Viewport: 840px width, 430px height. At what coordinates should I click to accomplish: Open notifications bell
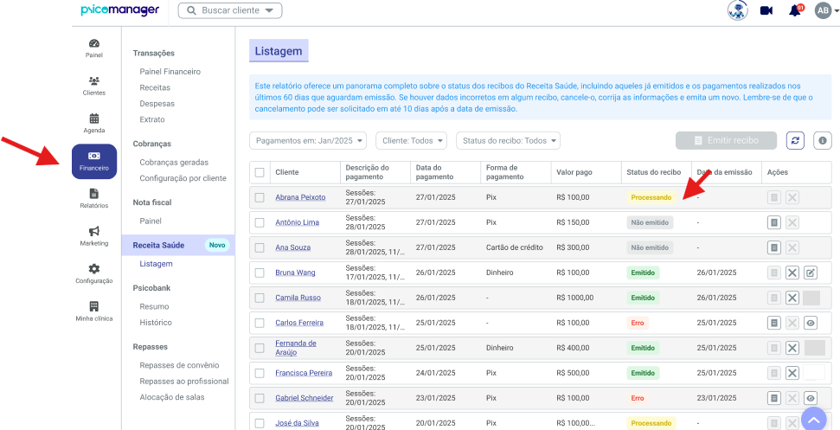(x=796, y=10)
